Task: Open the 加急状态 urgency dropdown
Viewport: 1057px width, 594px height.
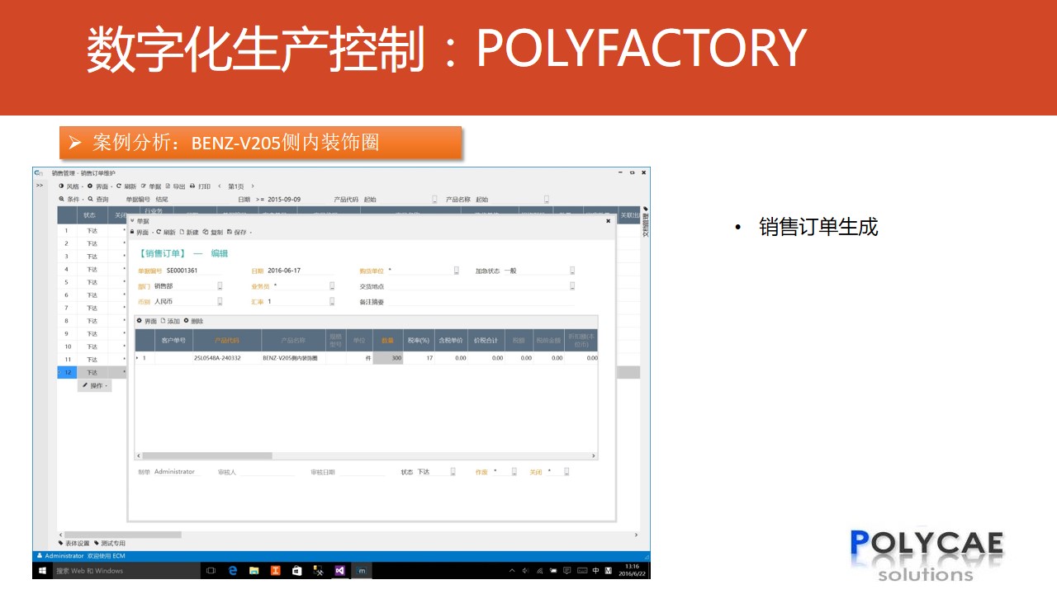Action: [571, 271]
